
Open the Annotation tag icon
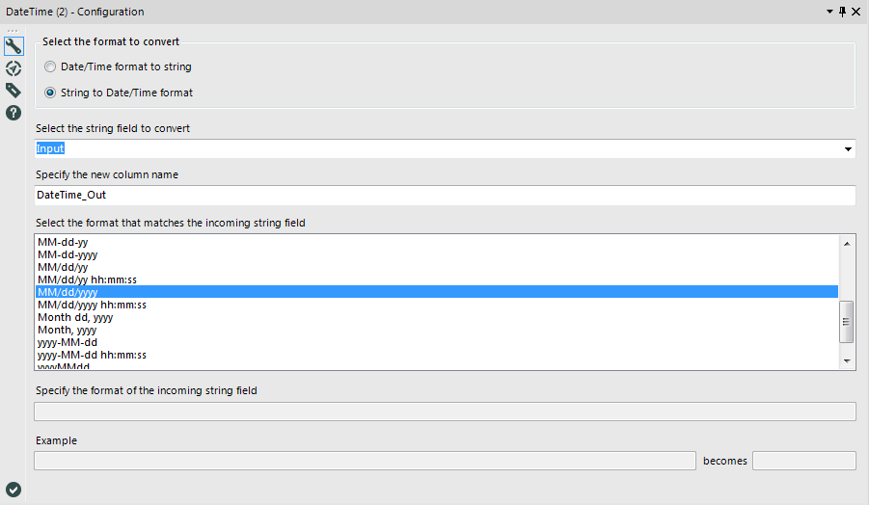pos(14,91)
